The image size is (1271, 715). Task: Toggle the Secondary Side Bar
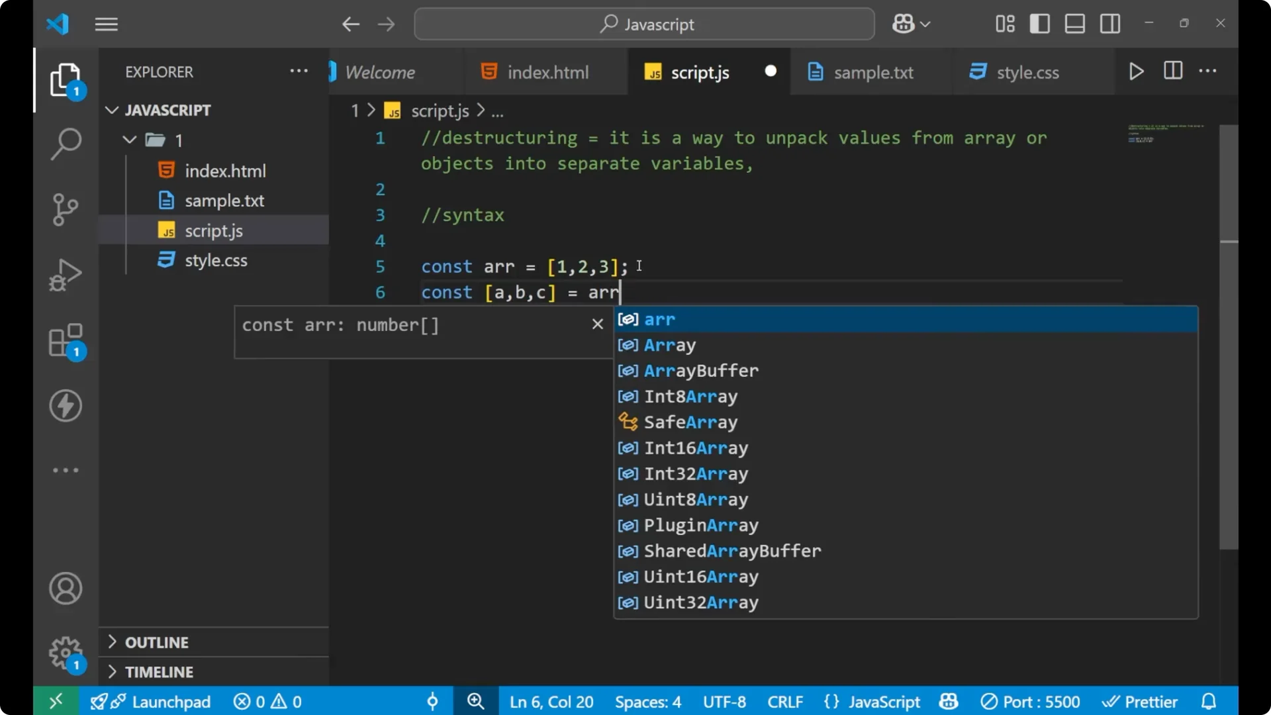1109,23
